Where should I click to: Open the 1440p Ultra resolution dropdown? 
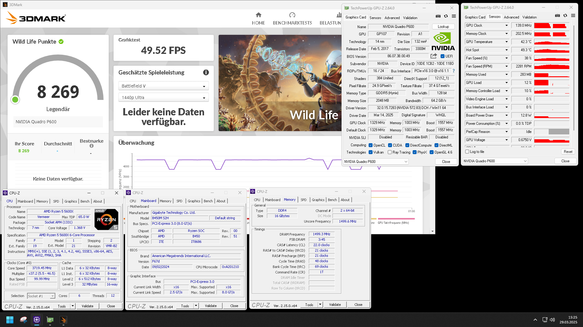[x=163, y=97]
